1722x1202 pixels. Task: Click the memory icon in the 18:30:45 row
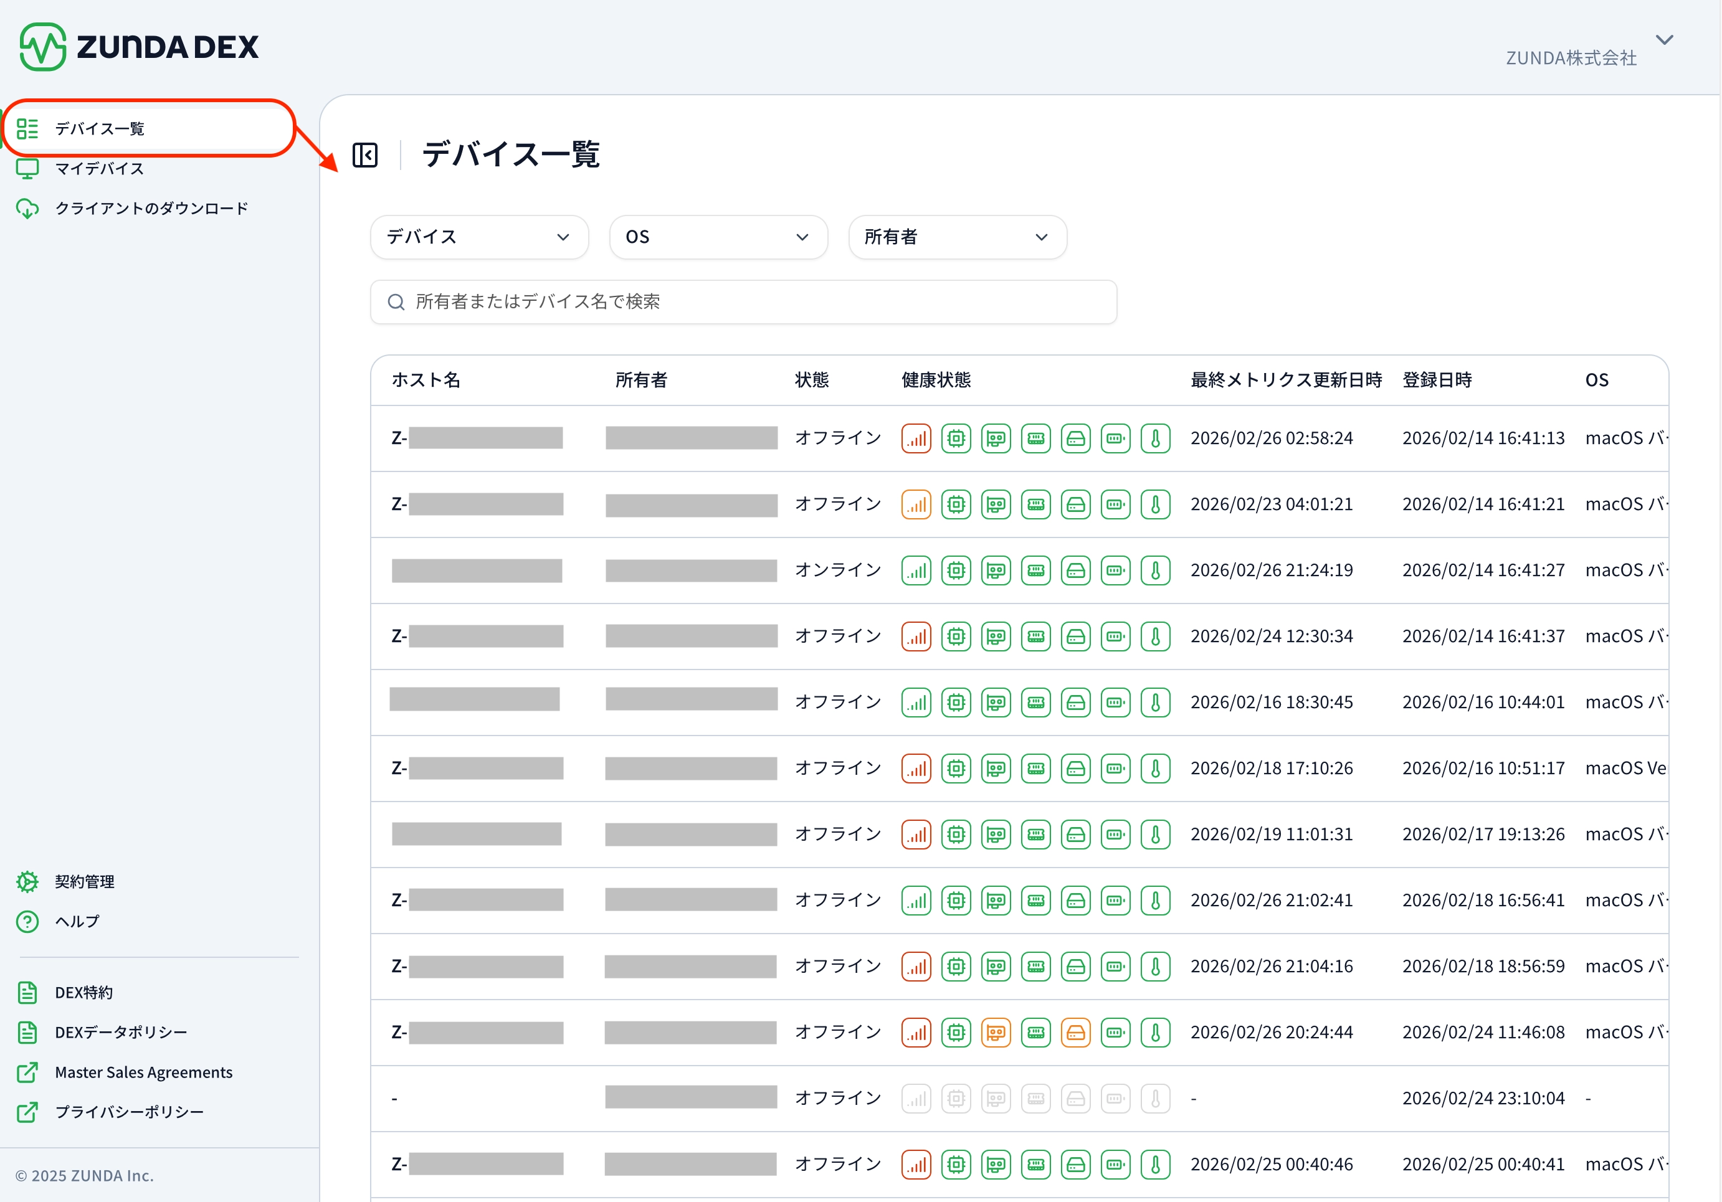click(1035, 703)
